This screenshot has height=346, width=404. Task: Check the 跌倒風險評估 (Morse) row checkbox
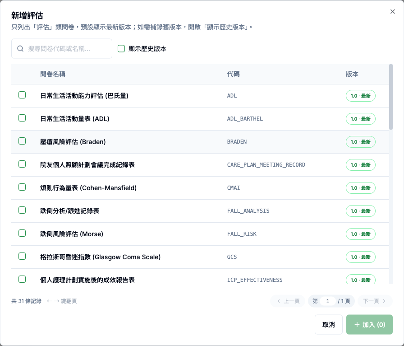pos(22,233)
